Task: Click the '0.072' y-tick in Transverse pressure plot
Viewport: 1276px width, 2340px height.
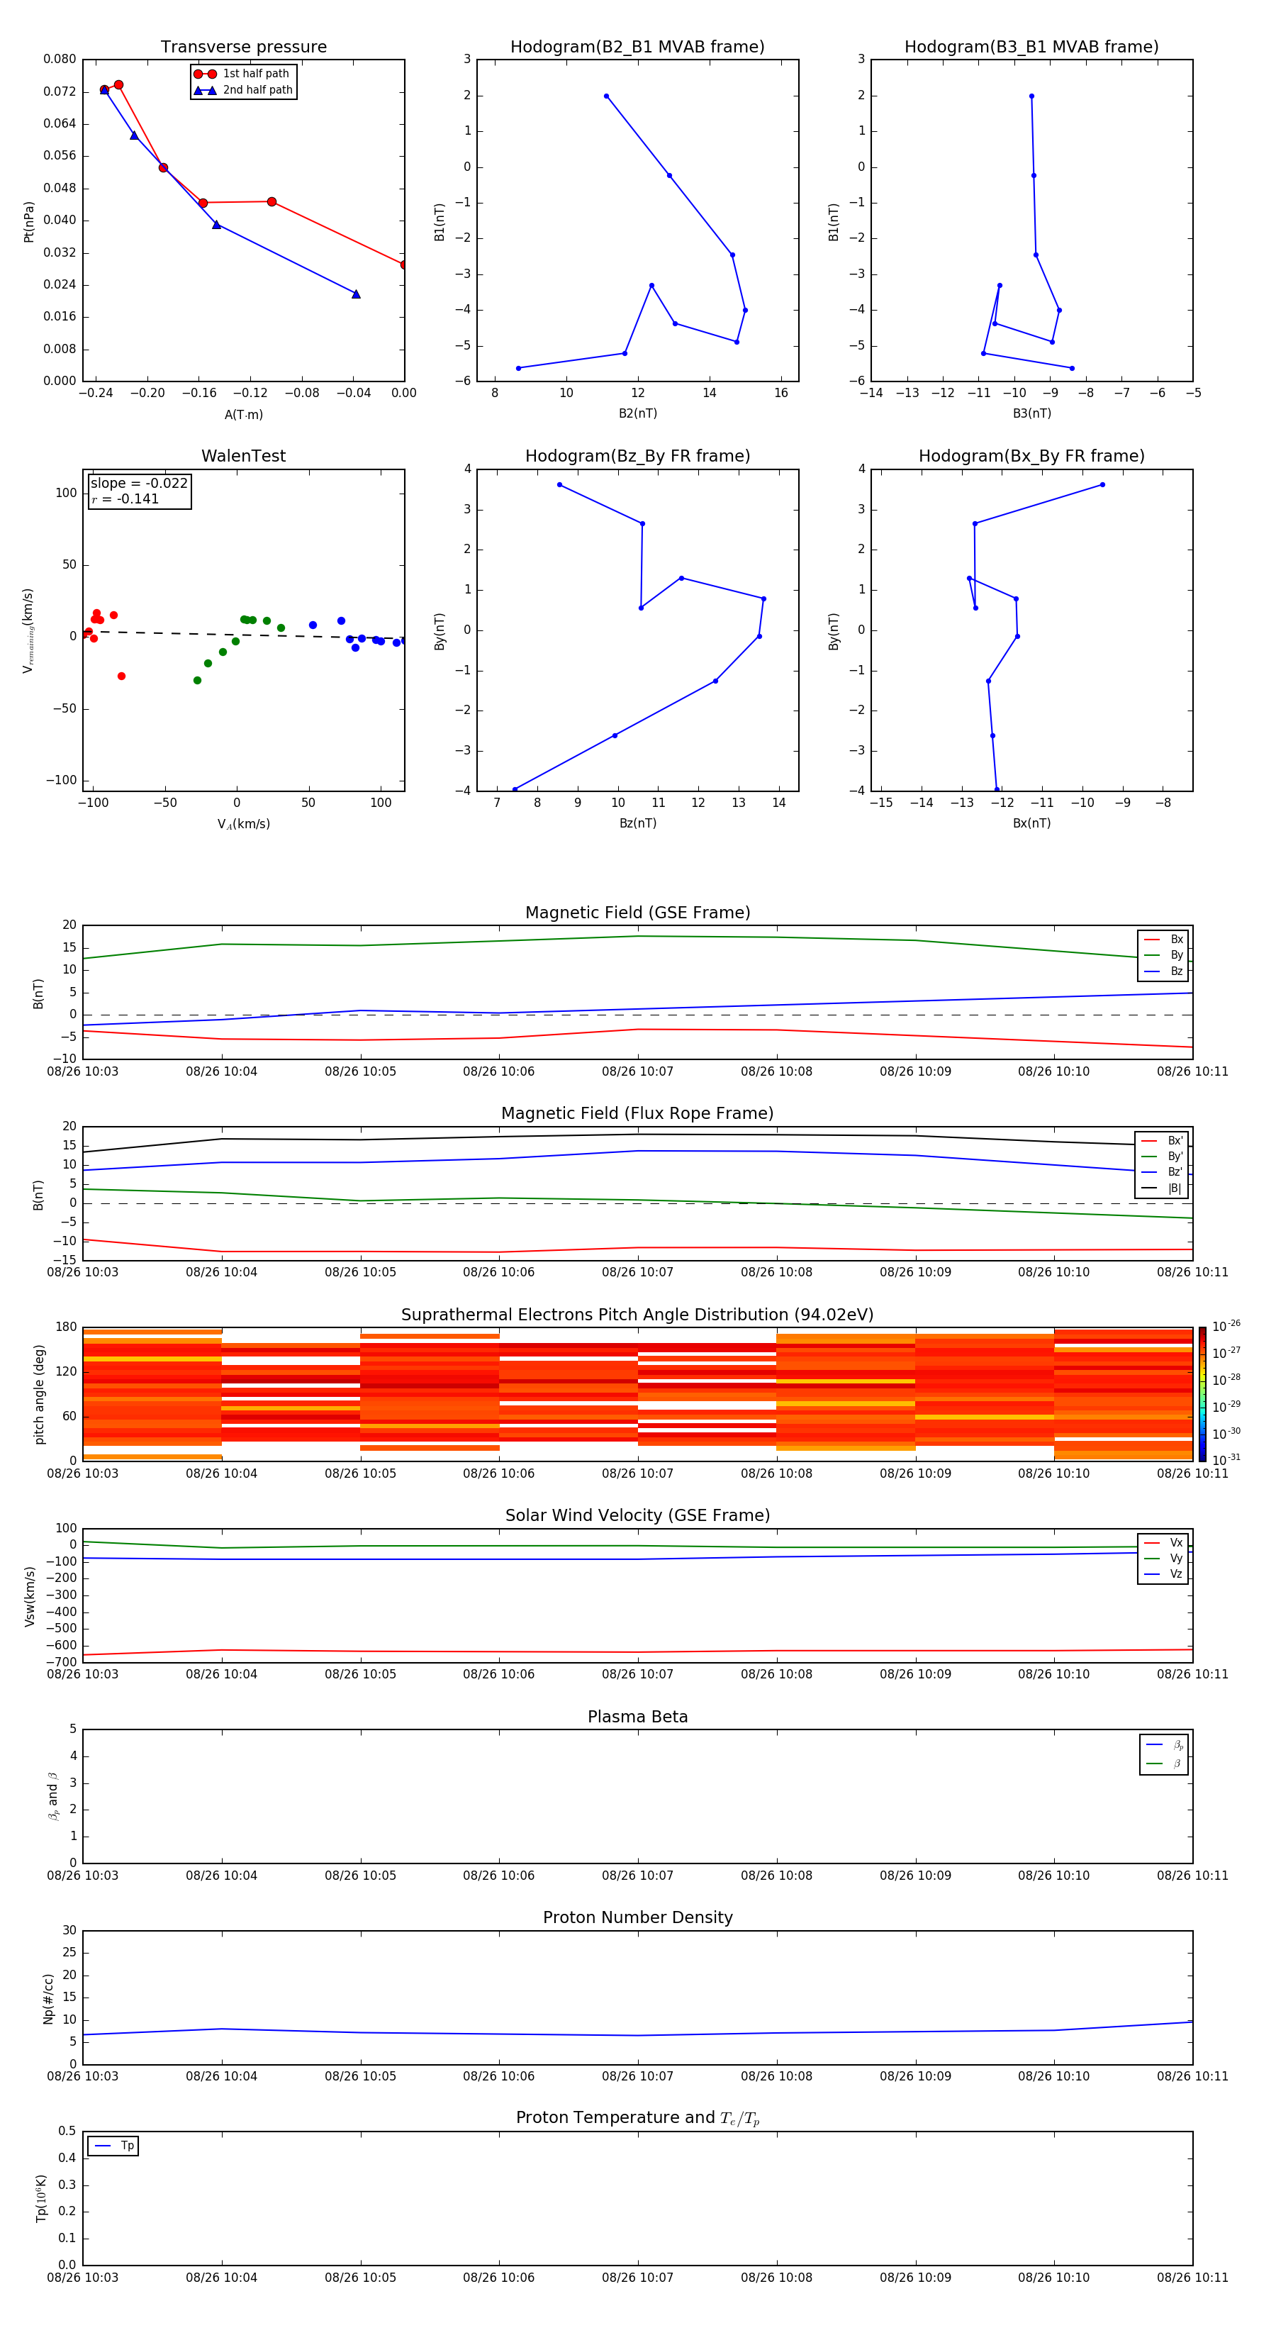Action: [60, 91]
